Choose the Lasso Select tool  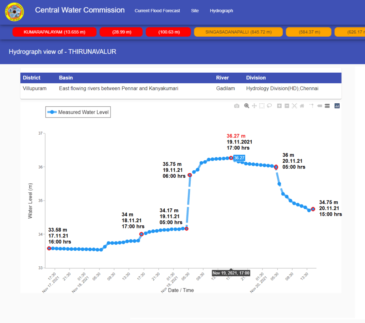click(x=269, y=106)
